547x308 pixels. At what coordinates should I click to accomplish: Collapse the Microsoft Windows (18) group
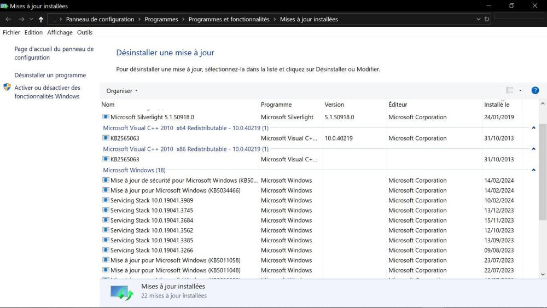point(533,170)
